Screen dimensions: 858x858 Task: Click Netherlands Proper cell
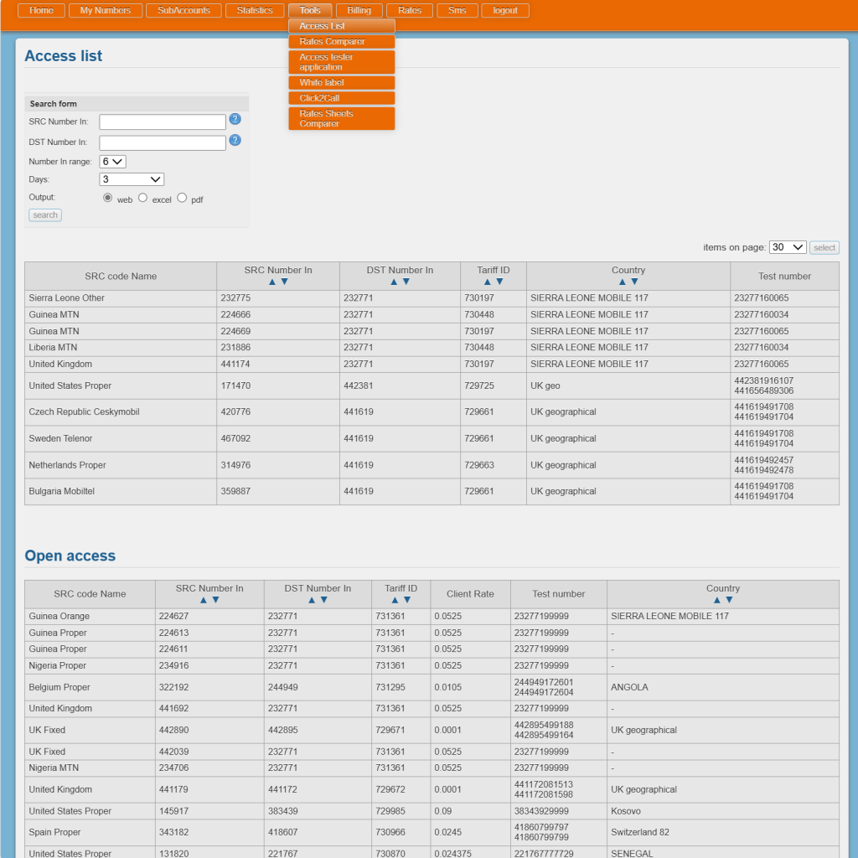pyautogui.click(x=121, y=465)
